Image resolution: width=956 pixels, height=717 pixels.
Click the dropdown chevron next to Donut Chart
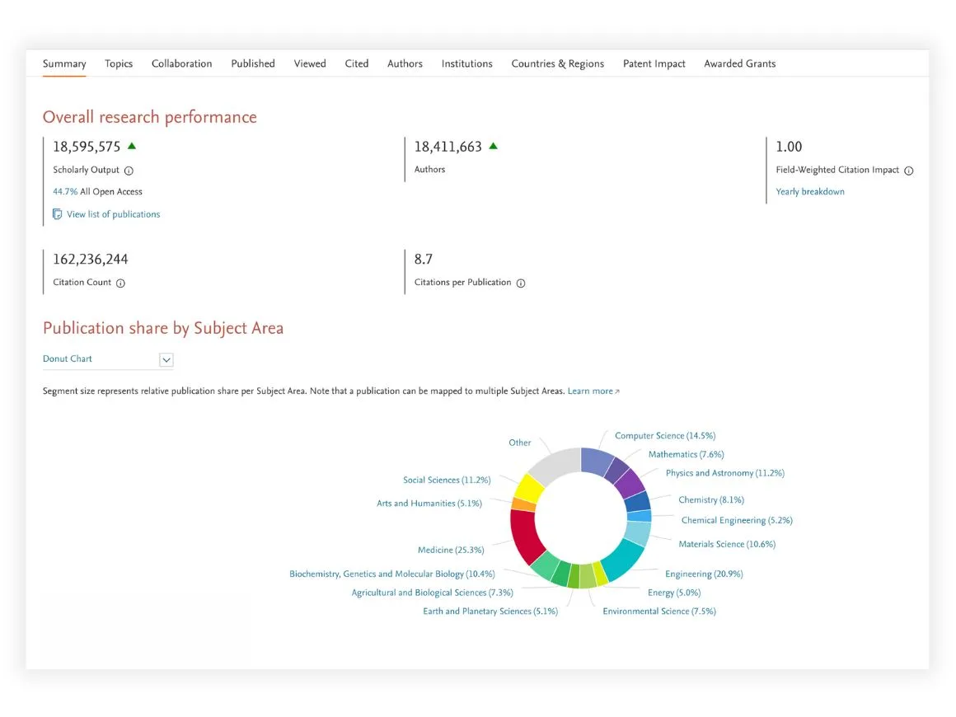point(166,359)
